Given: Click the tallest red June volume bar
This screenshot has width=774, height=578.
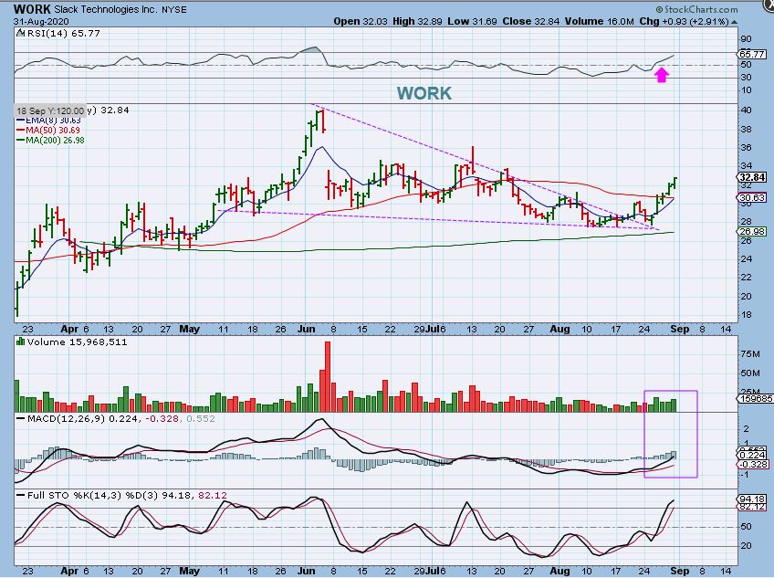Looking at the screenshot, I should [x=328, y=376].
